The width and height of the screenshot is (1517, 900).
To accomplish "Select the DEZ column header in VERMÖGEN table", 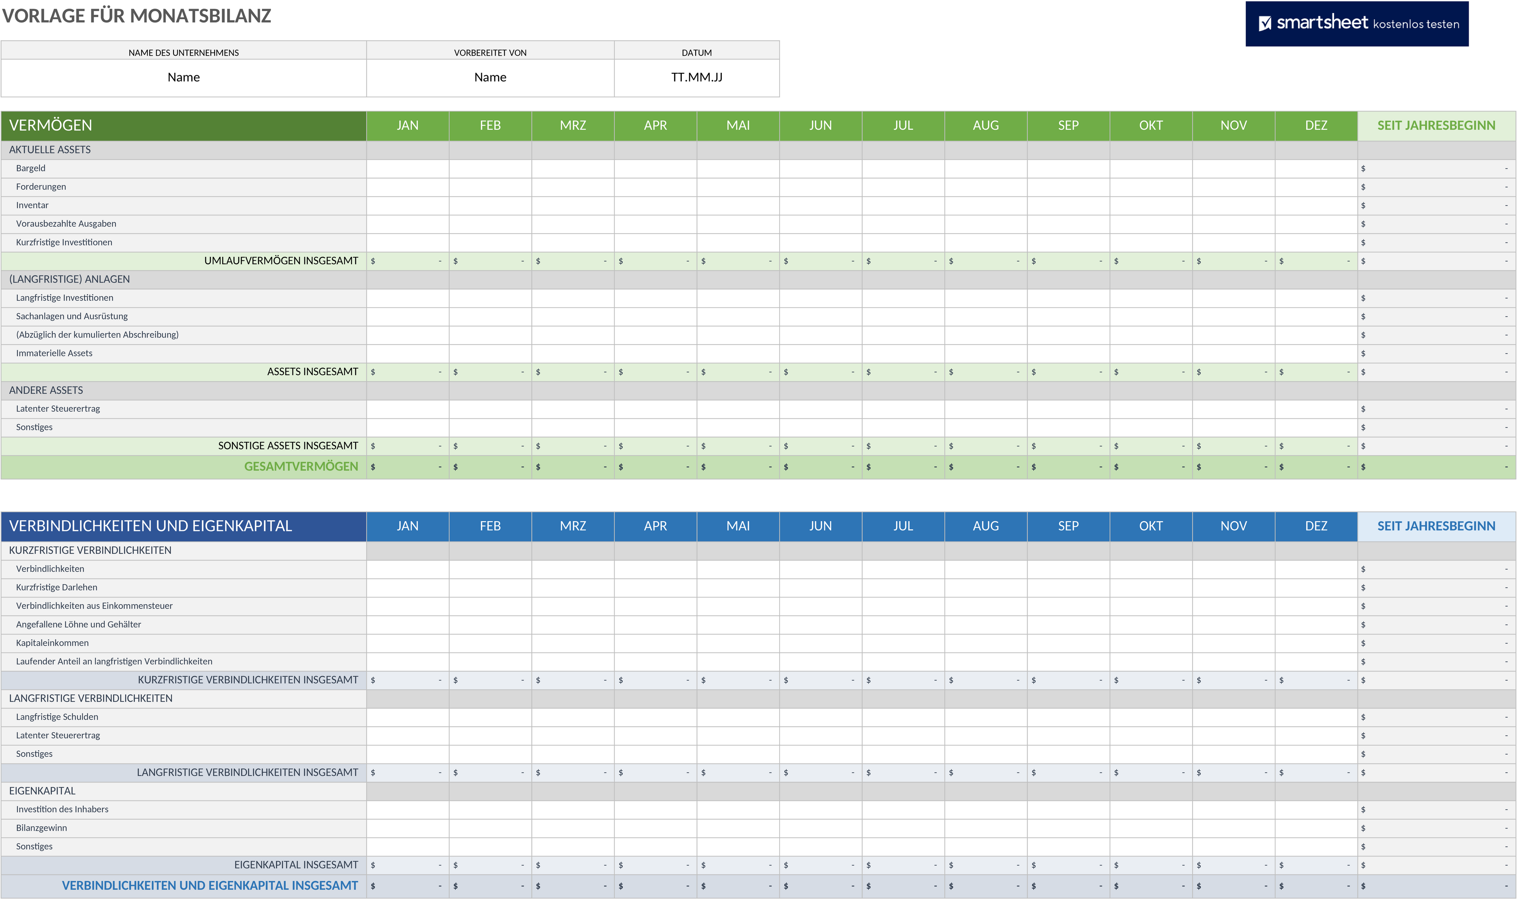I will [1316, 126].
